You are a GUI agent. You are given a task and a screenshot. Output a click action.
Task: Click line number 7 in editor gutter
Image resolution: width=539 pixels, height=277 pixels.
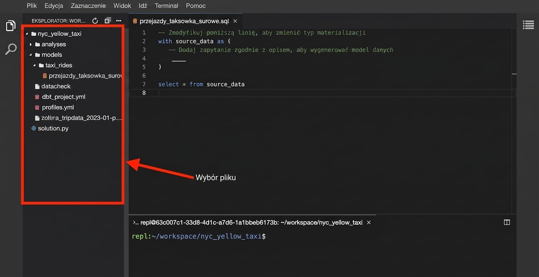point(144,84)
